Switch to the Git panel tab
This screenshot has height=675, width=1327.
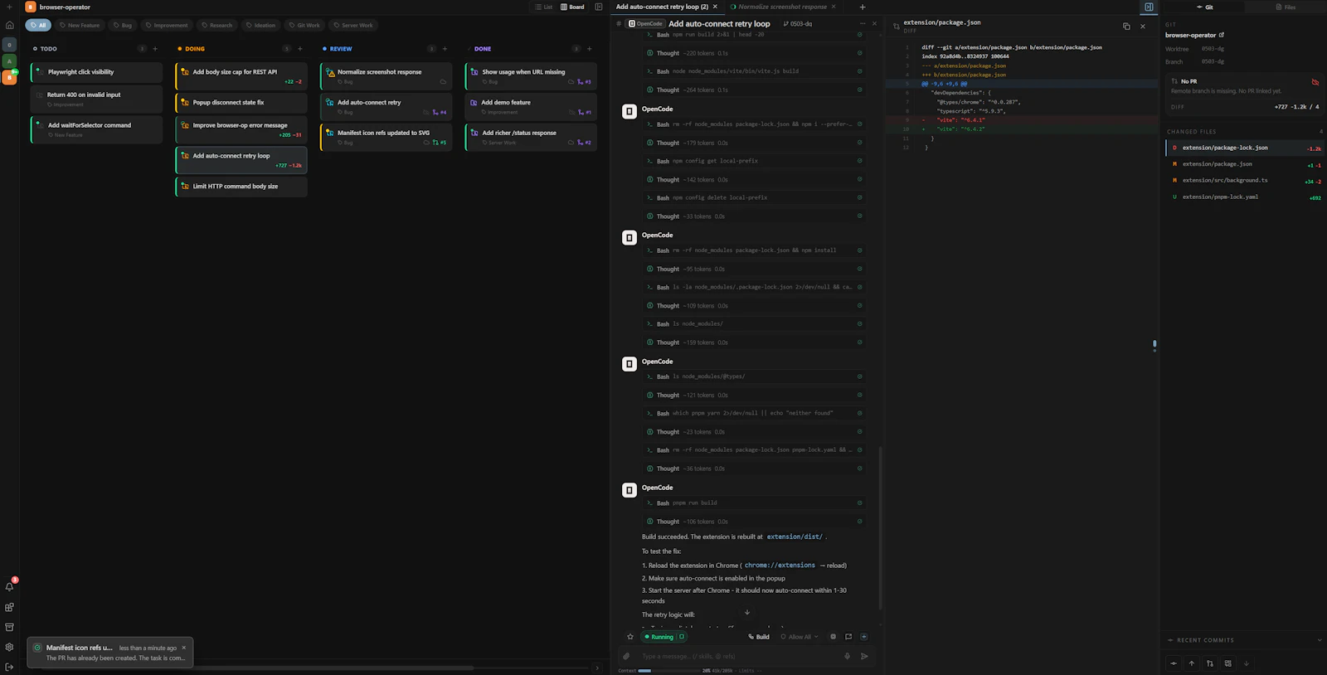1205,7
